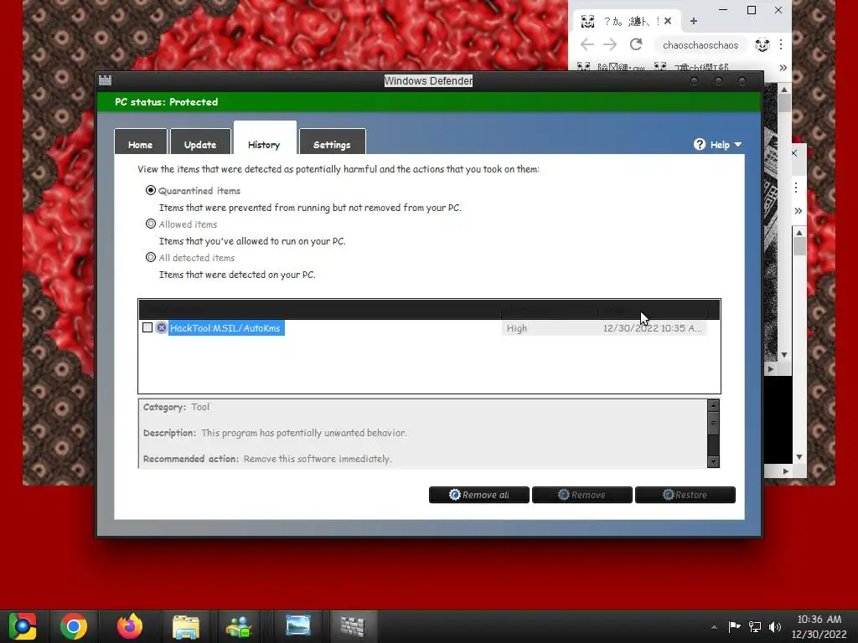
Task: Select the Allowed items radio button
Action: (x=151, y=224)
